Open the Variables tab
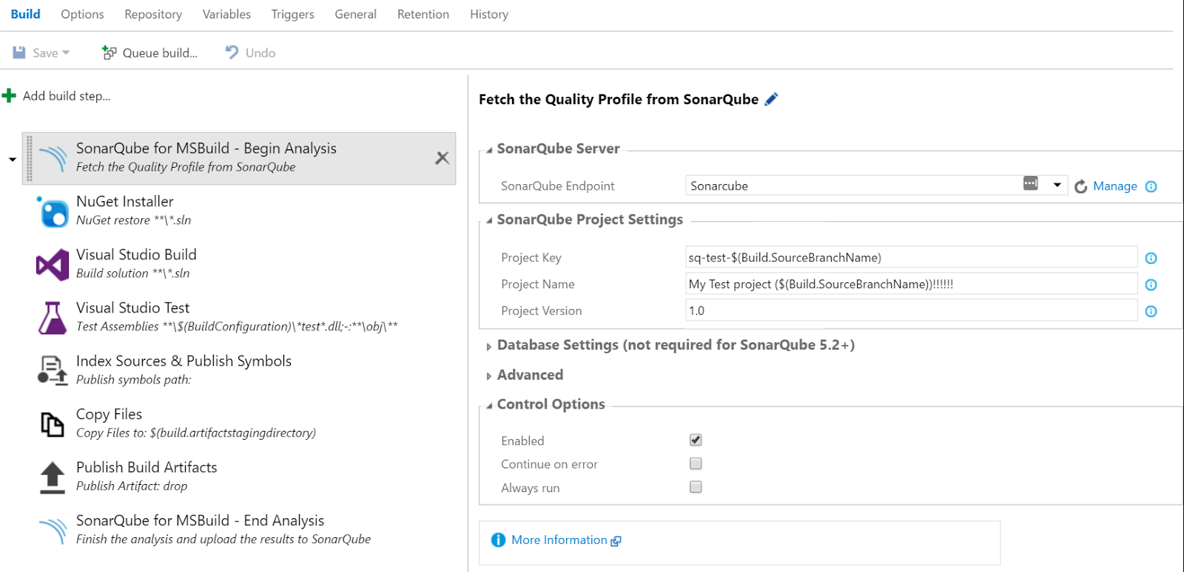This screenshot has height=572, width=1184. (x=226, y=14)
